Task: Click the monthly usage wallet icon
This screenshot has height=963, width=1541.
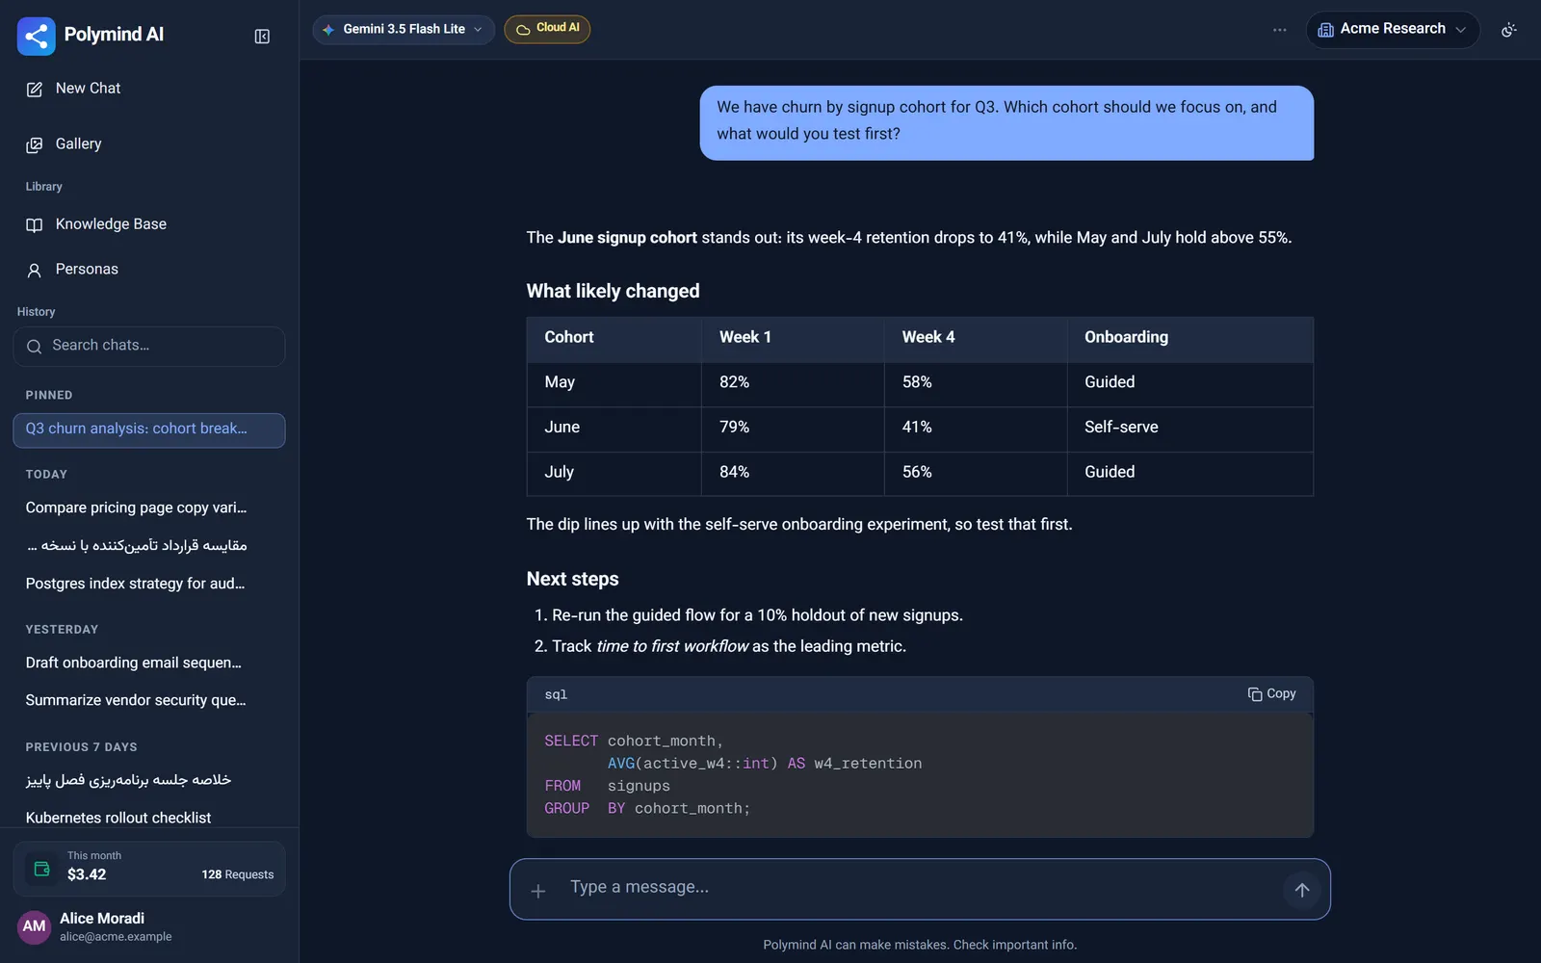Action: [41, 869]
